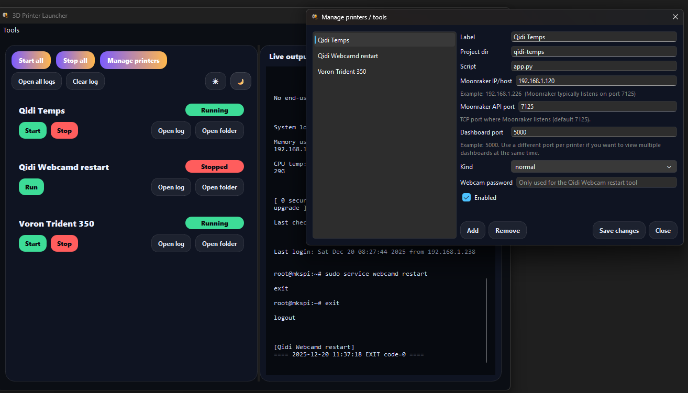Start the Qidi Temps printer
Screen dimensions: 688x393
(32, 130)
